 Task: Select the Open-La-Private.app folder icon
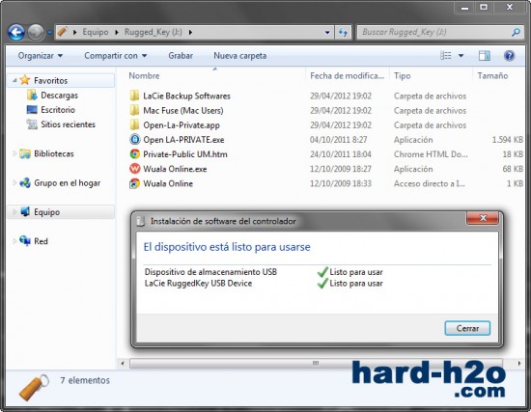pyautogui.click(x=134, y=124)
